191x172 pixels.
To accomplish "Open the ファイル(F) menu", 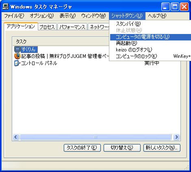I will click(x=14, y=16).
